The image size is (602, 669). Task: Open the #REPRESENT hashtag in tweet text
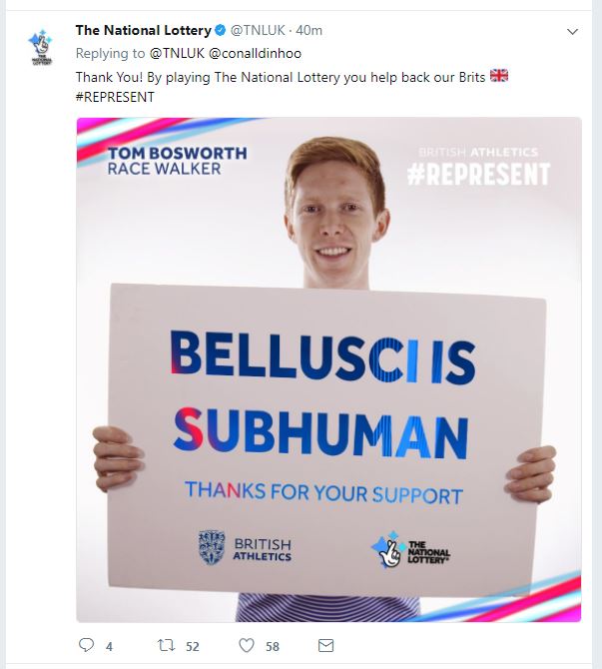(115, 97)
